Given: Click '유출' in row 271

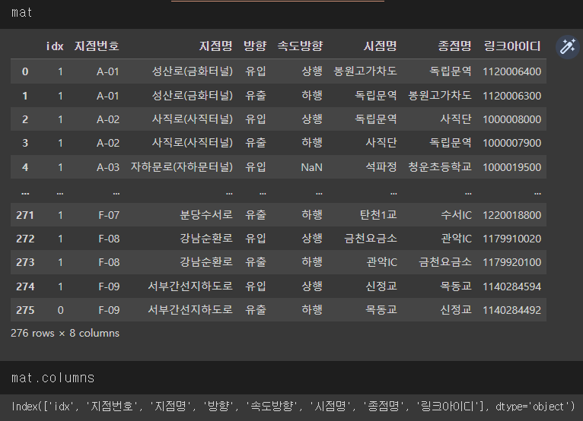Looking at the screenshot, I should click(x=256, y=215).
